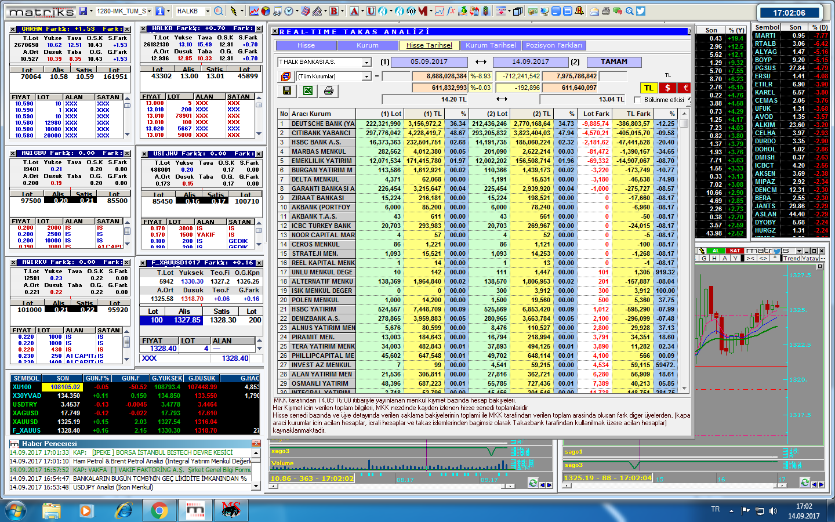Image resolution: width=835 pixels, height=522 pixels.
Task: Click the save disk button in Takas Analizi
Action: [286, 90]
